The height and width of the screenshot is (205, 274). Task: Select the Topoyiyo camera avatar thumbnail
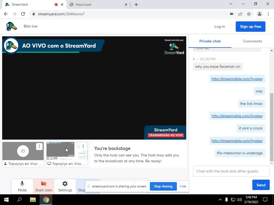coord(23,151)
